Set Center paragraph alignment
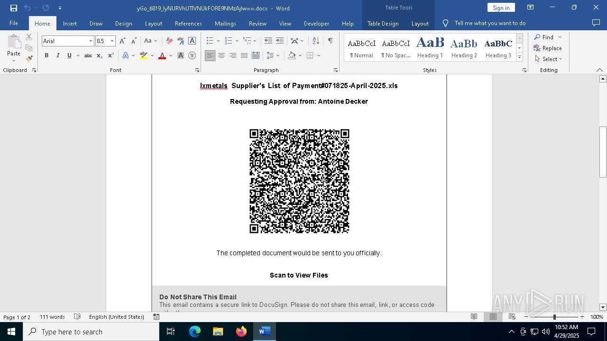 click(221, 56)
